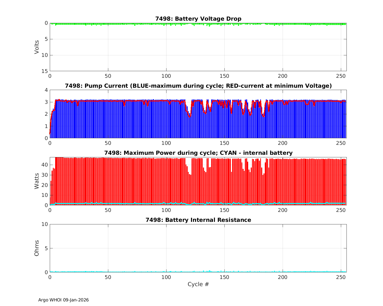Click the 4 tick on Pump Current axis

click(46, 90)
